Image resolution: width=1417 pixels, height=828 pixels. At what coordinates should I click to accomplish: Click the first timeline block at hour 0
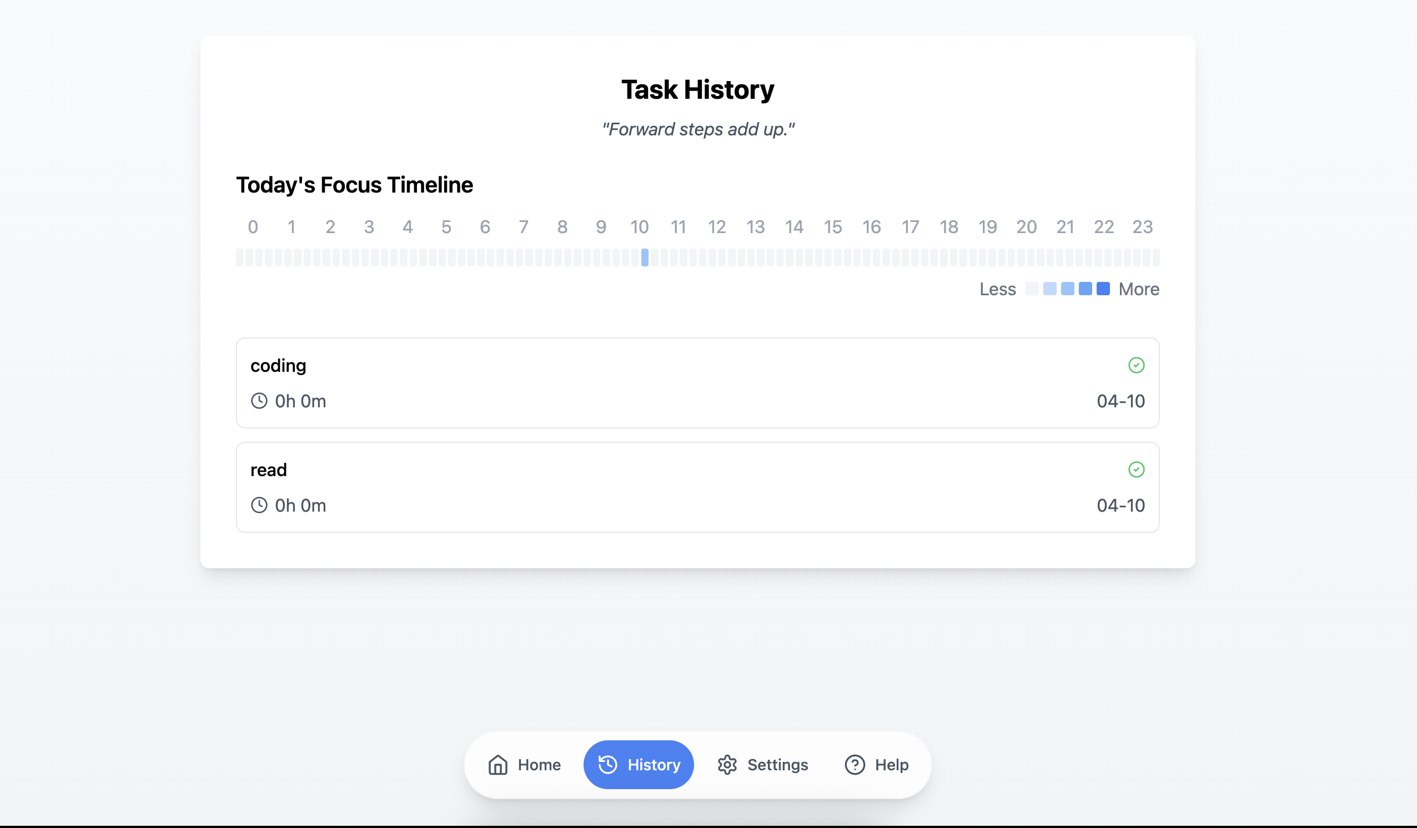[x=240, y=258]
